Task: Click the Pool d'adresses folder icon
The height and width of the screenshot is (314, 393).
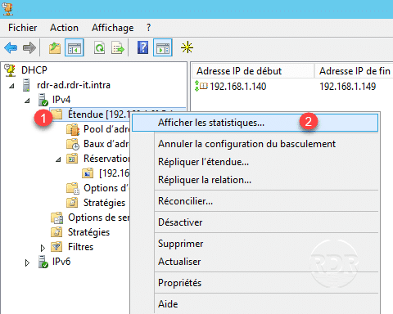Action: click(x=73, y=129)
